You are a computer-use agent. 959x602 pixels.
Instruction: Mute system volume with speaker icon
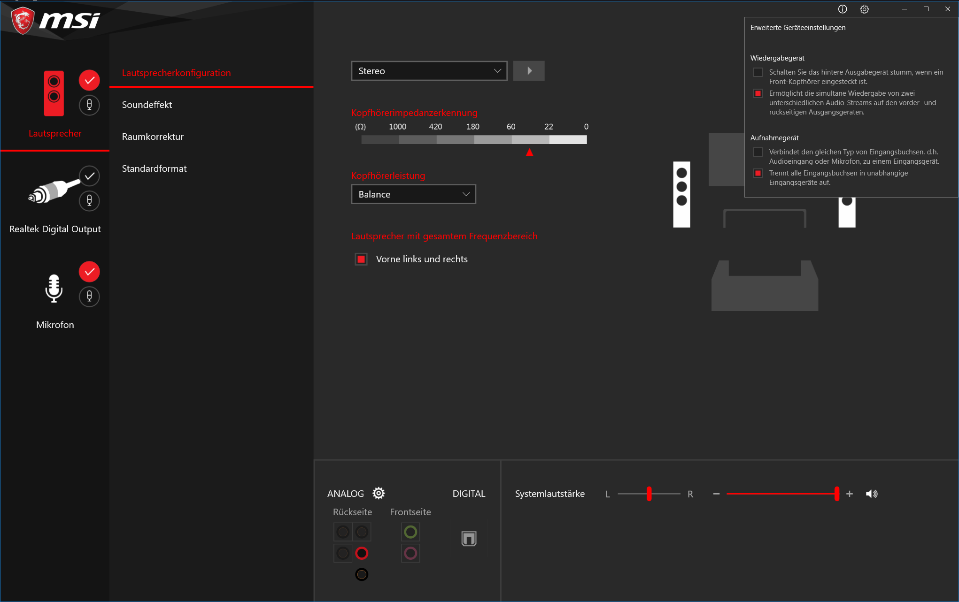point(872,494)
